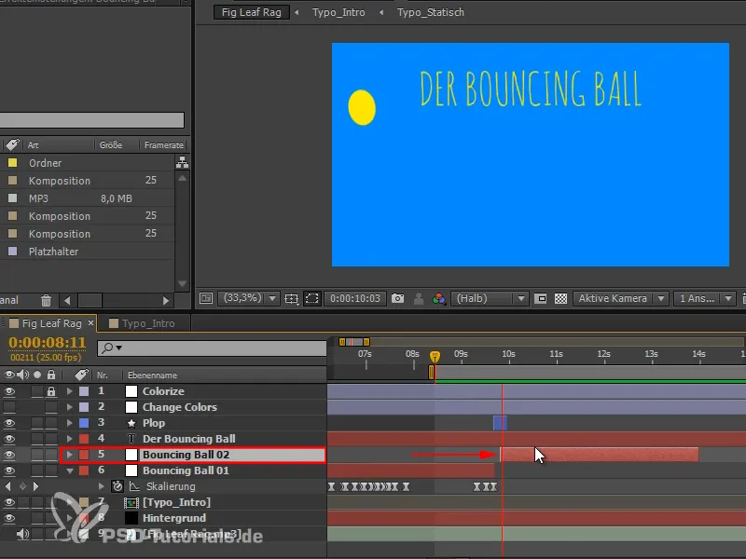Click the text T icon of Der Bouncing Ball
The width and height of the screenshot is (746, 559).
[x=131, y=439]
